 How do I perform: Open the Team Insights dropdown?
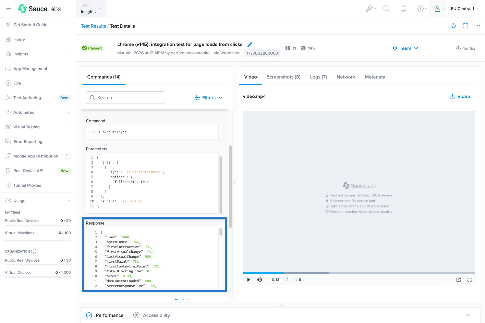pyautogui.click(x=91, y=9)
